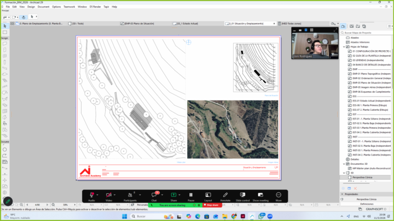Open Navigator options menu dropdown
Image resolution: width=394 pixels, height=221 pixels.
point(390,26)
